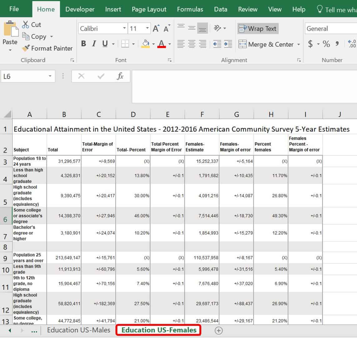
Task: Click inside the formula bar
Action: tap(244, 86)
